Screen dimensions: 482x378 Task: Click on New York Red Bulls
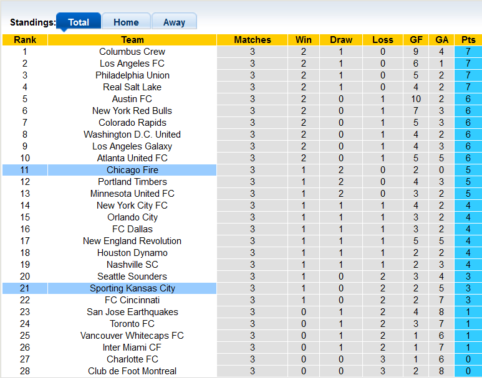(x=132, y=111)
